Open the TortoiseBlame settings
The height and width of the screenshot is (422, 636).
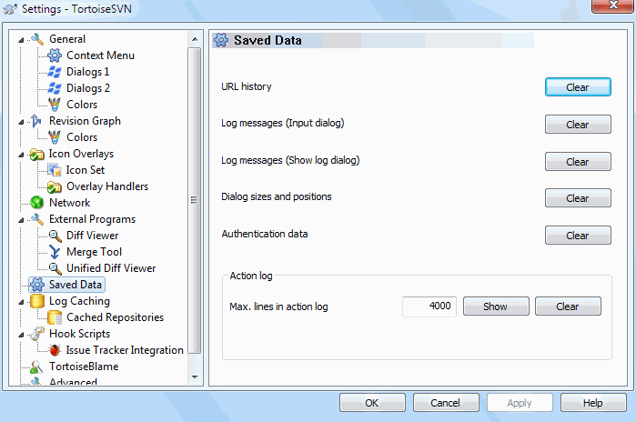pos(84,367)
